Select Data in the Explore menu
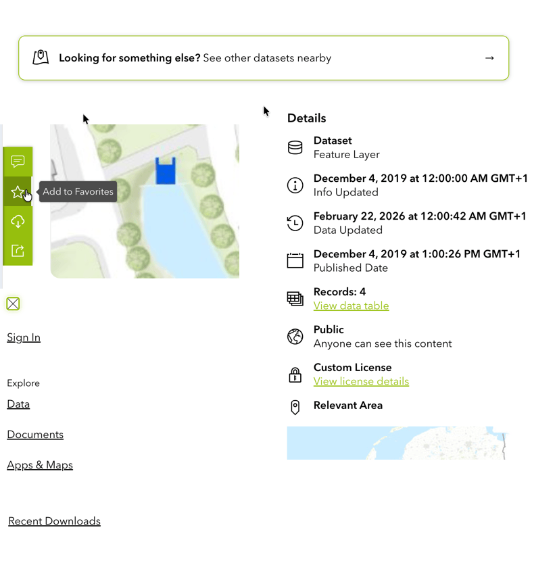 18,404
